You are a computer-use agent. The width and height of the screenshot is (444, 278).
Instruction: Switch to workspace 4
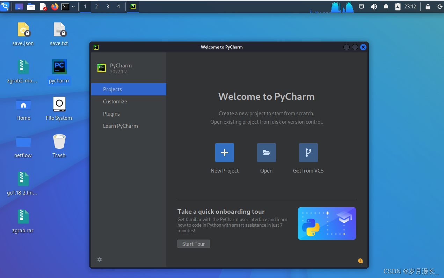point(118,6)
